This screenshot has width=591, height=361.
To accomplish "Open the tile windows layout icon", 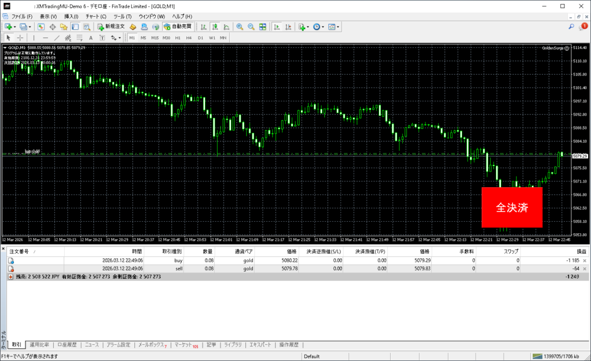I will click(x=263, y=26).
